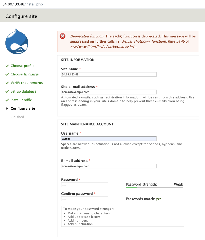205x240 pixels.
Task: Click the checkmark beside Set up database
Action: [x=7, y=91]
